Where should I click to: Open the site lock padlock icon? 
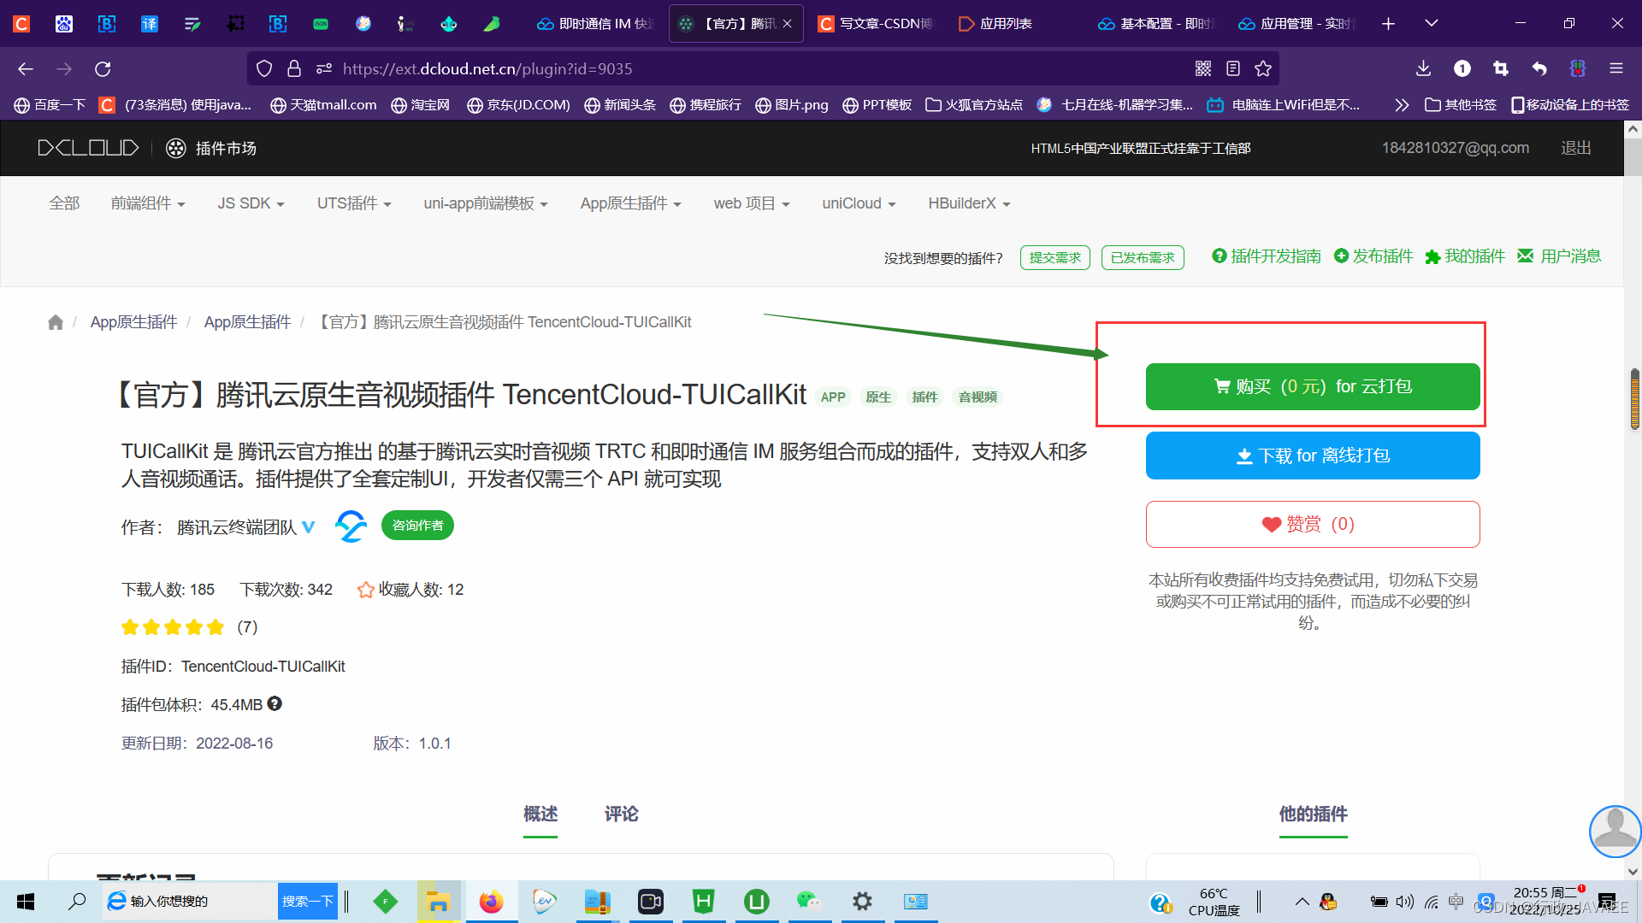(294, 68)
